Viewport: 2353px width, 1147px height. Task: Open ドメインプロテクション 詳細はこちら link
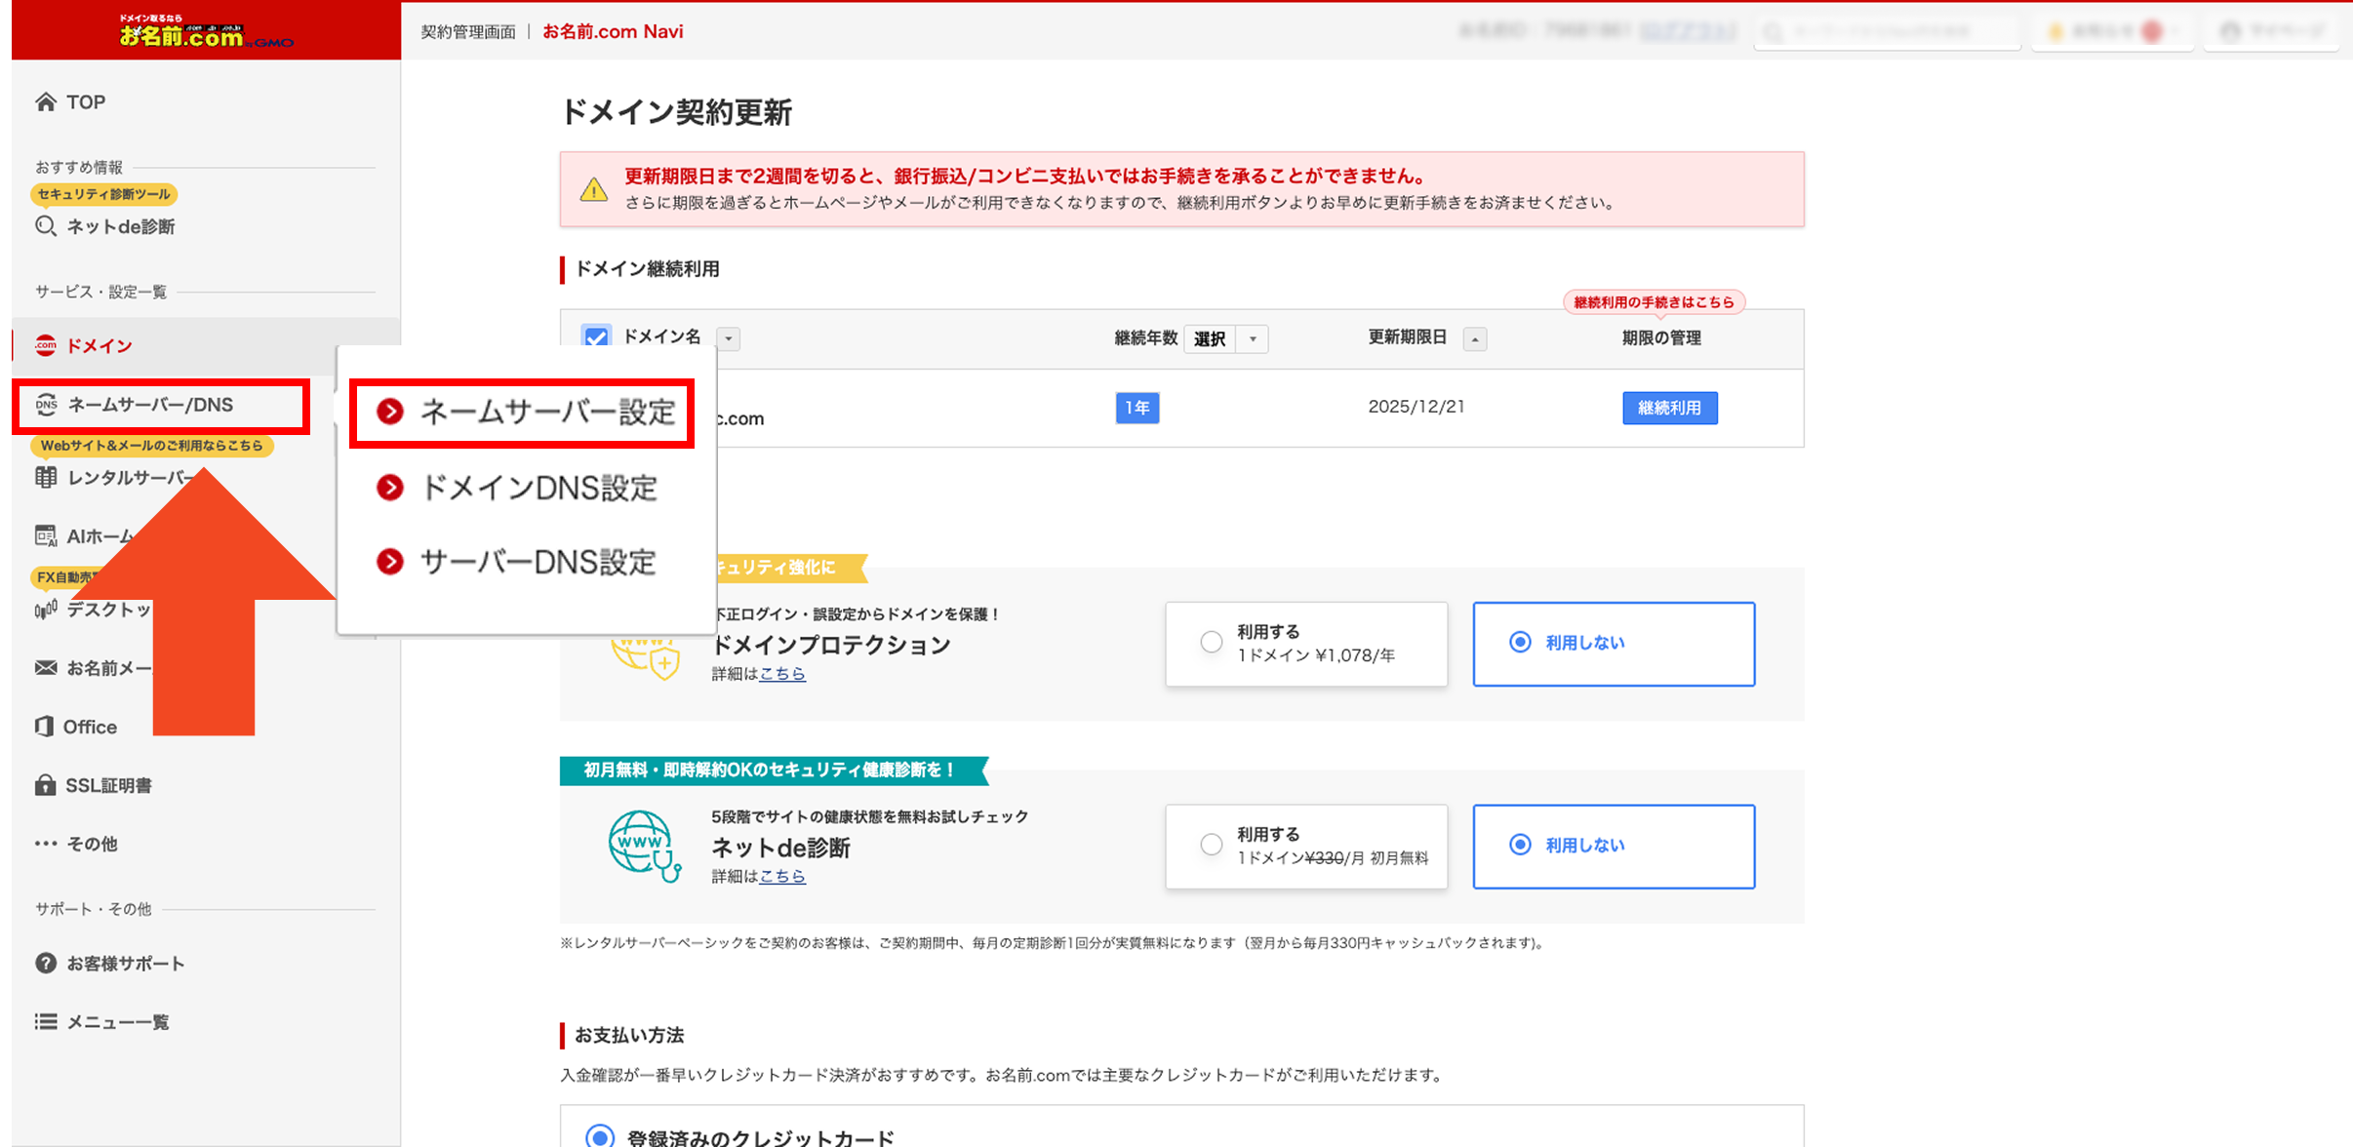point(782,674)
